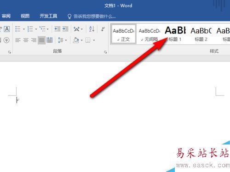The width and height of the screenshot is (230, 172).
Task: Select the 正文 (Normal) style
Action: (x=124, y=34)
